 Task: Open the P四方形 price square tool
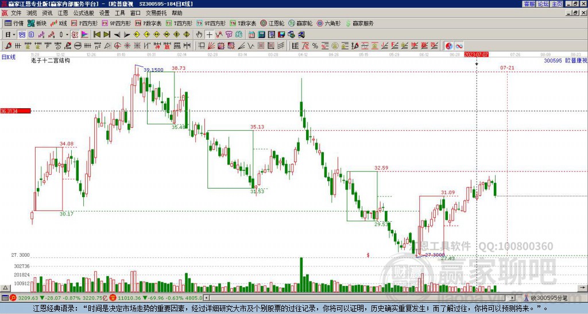tap(84, 23)
